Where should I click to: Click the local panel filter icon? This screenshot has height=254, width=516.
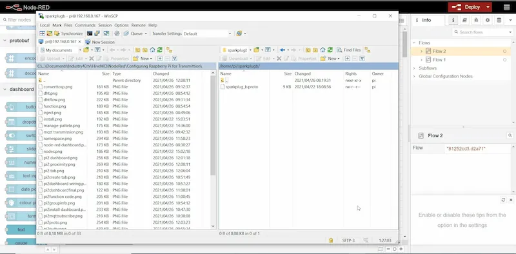pos(97,50)
